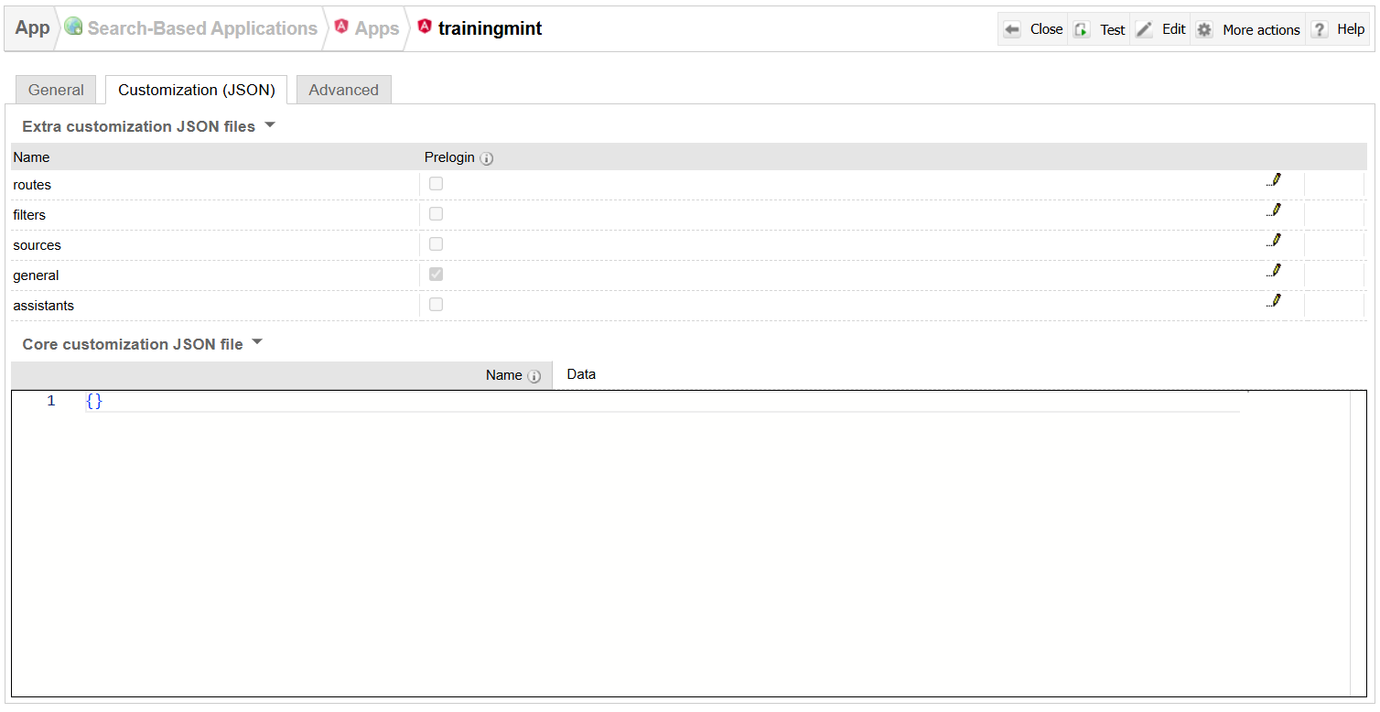
Task: Select the Customization (JSON) tab
Action: click(x=197, y=90)
